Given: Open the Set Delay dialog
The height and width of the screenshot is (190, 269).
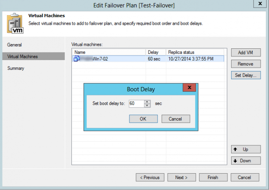Looking at the screenshot, I should pyautogui.click(x=245, y=75).
